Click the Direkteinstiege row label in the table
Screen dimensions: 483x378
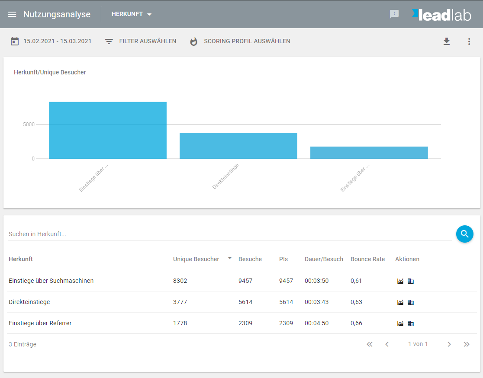[29, 302]
